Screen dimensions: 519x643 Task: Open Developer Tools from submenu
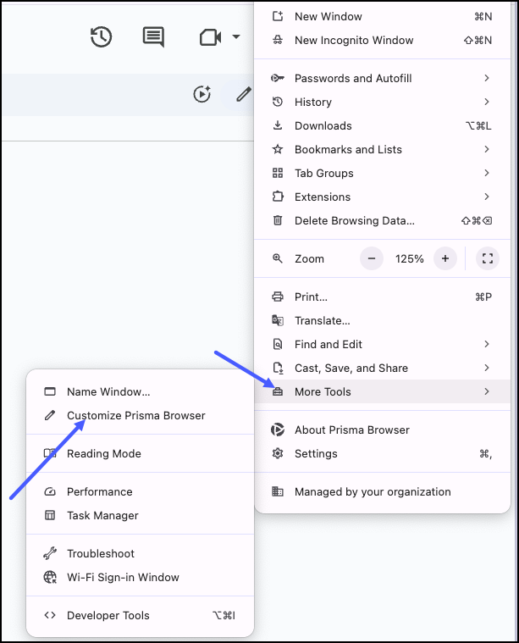(x=108, y=616)
